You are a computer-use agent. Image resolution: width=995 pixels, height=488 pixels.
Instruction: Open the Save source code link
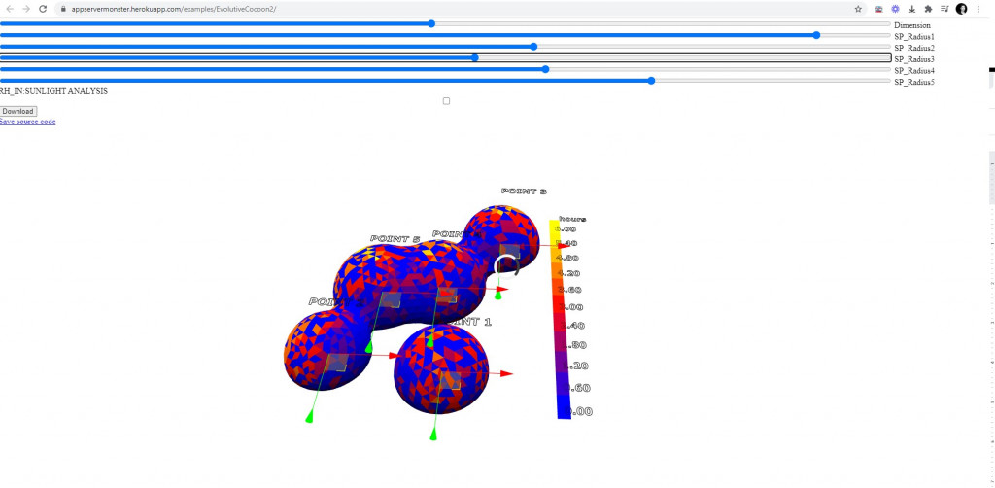point(28,122)
